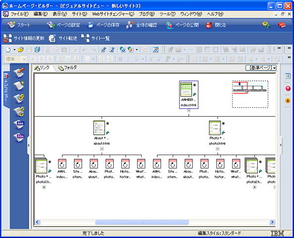294x238 pixels.
Task: Click the navi menu page-with-pencil icon
Action: [19, 73]
